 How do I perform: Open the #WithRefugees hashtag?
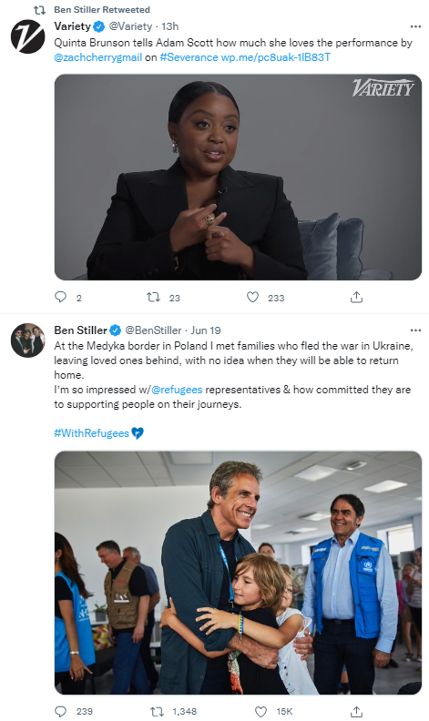coord(92,433)
